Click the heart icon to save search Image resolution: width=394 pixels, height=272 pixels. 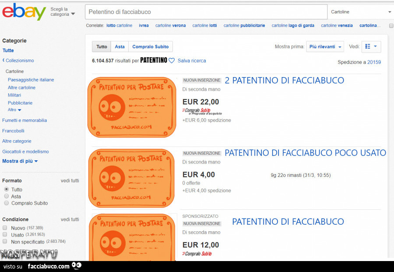[172, 60]
